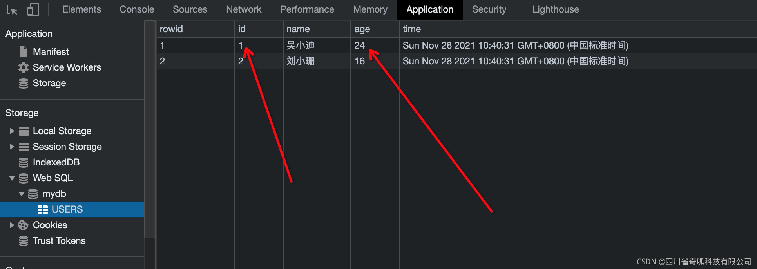The image size is (757, 269).
Task: Toggle the device toolbar icon
Action: click(x=33, y=9)
